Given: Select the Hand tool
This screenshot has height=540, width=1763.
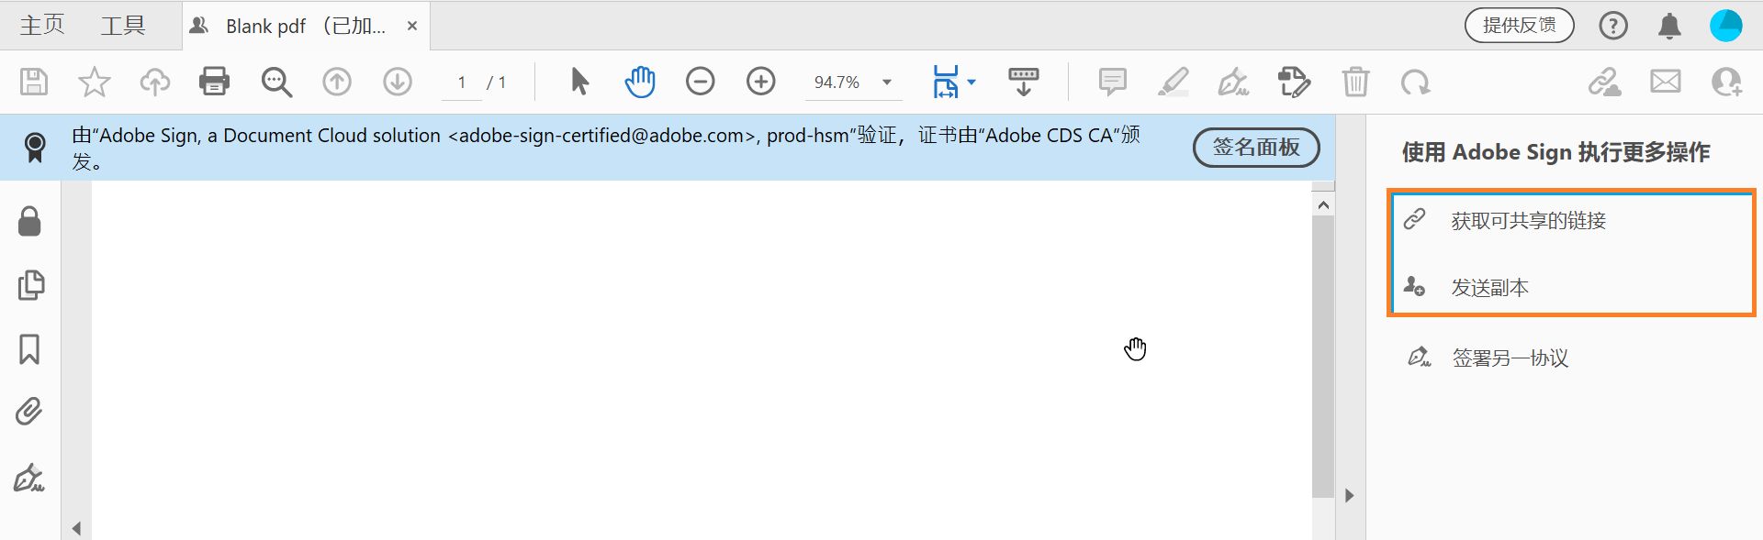Looking at the screenshot, I should [x=639, y=82].
